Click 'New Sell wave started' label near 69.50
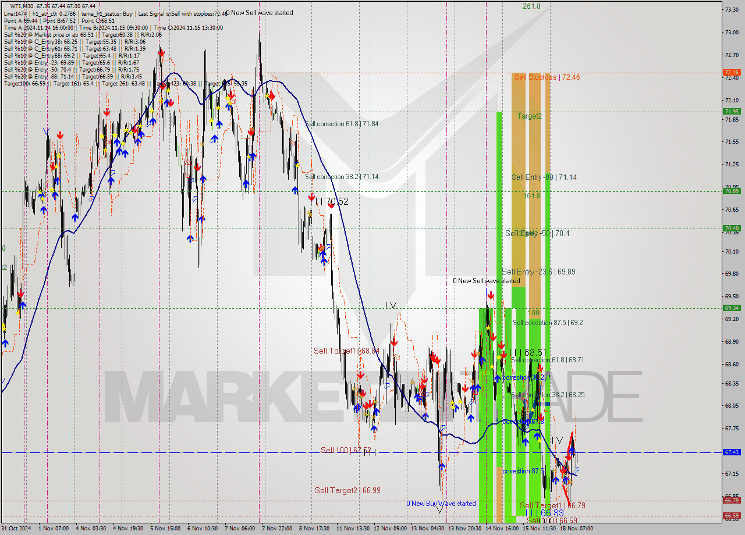Viewport: 745px width, 535px height. [487, 281]
